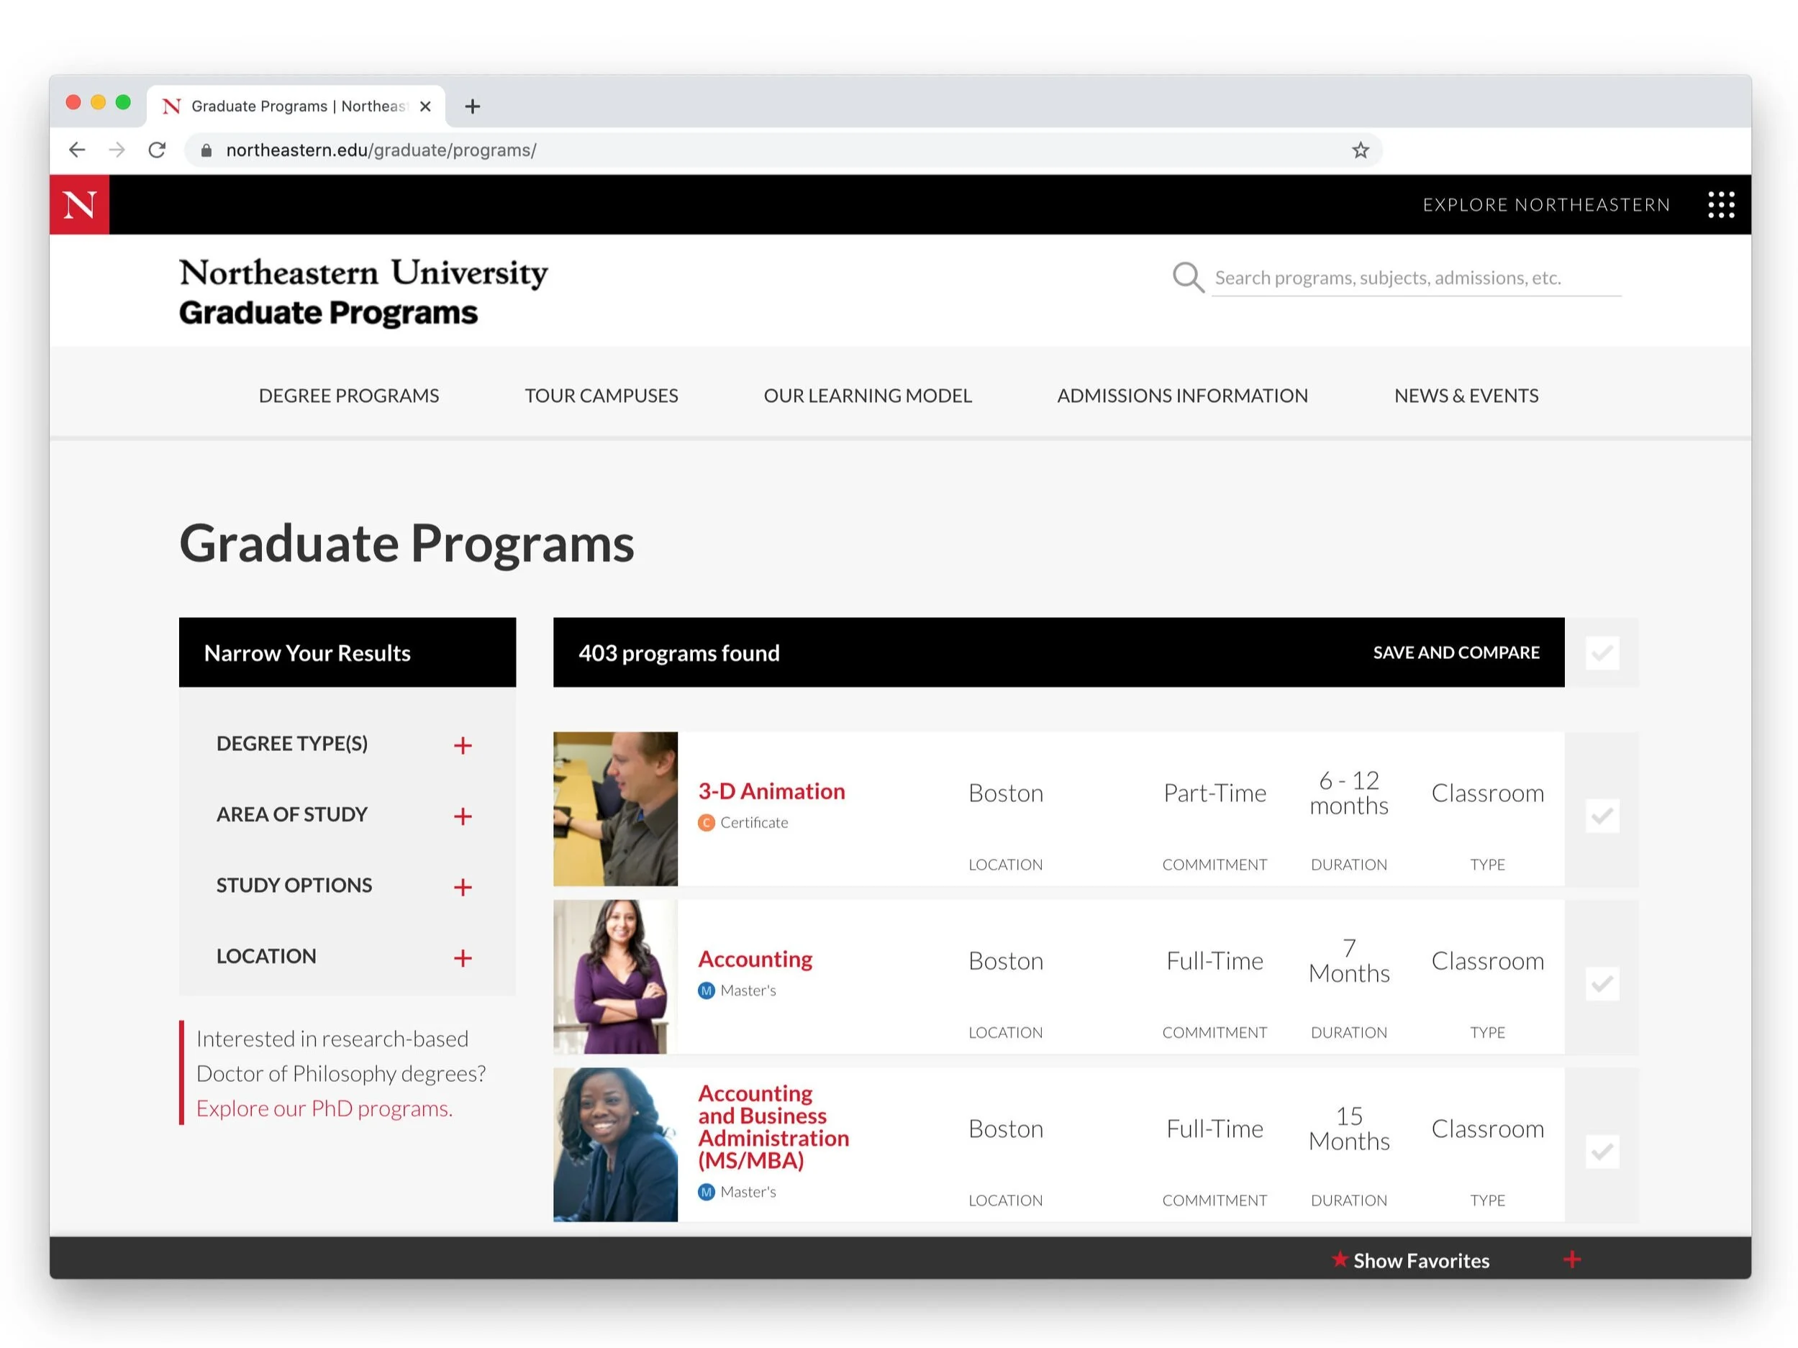Open a new browser tab

pyautogui.click(x=472, y=106)
